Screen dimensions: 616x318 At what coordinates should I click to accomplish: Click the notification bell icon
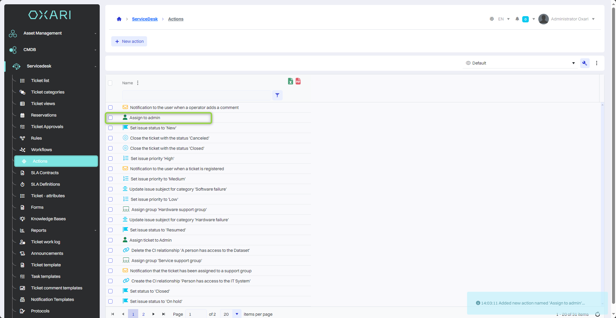(x=517, y=19)
